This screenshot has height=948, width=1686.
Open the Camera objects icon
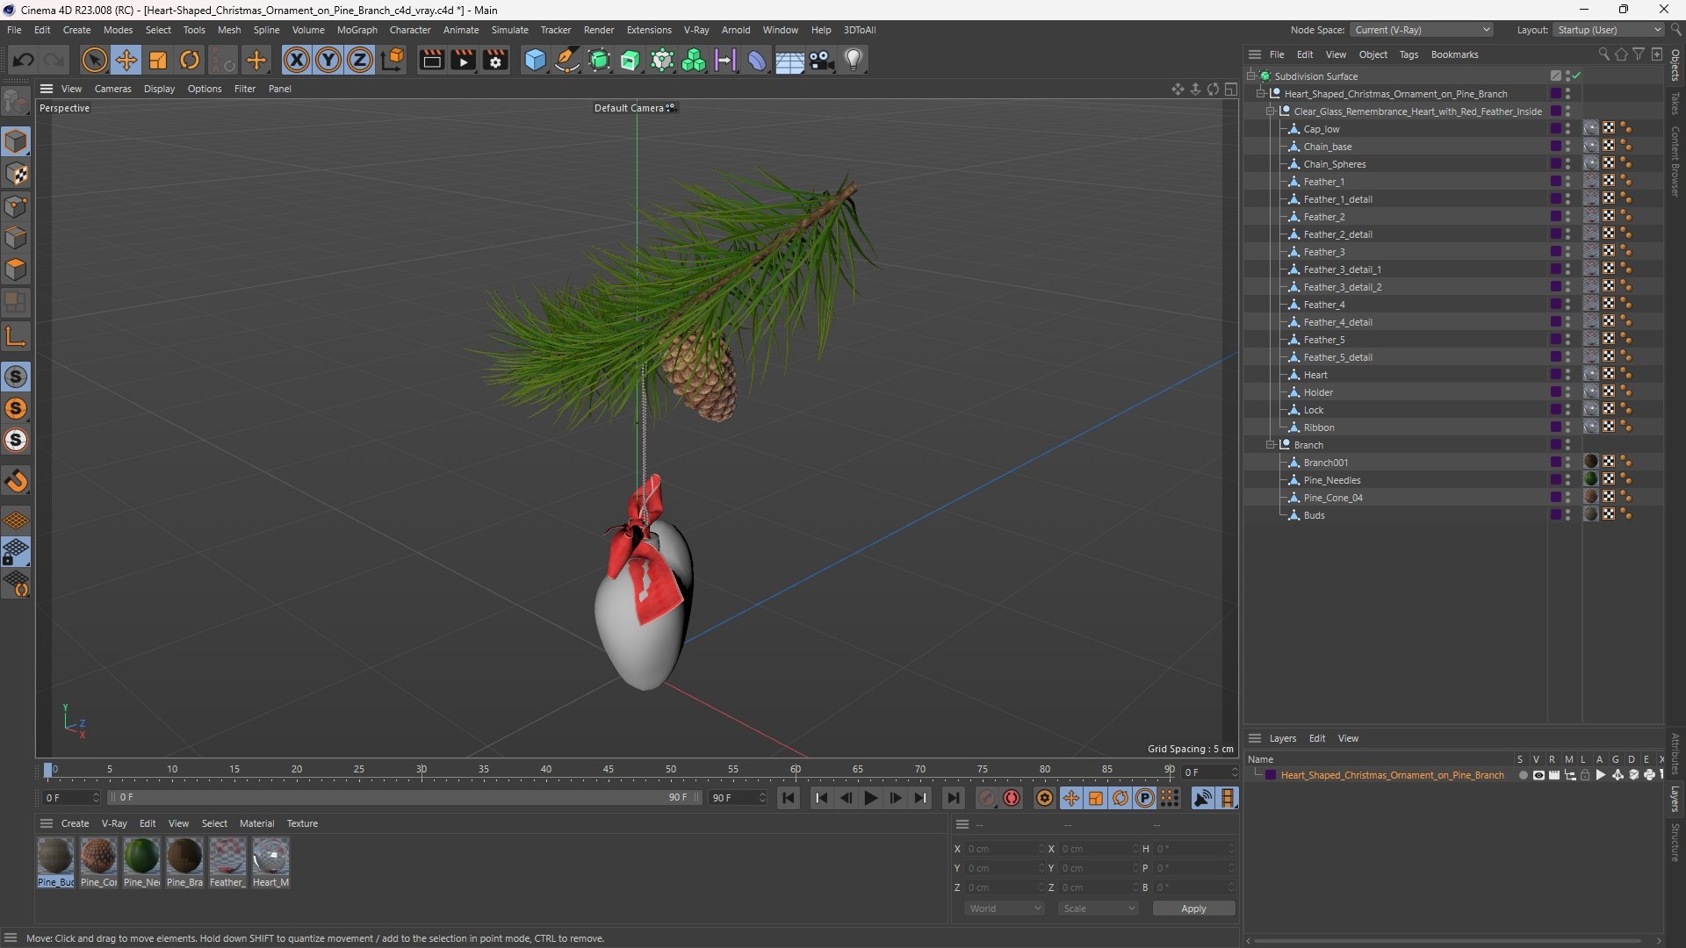(x=821, y=60)
